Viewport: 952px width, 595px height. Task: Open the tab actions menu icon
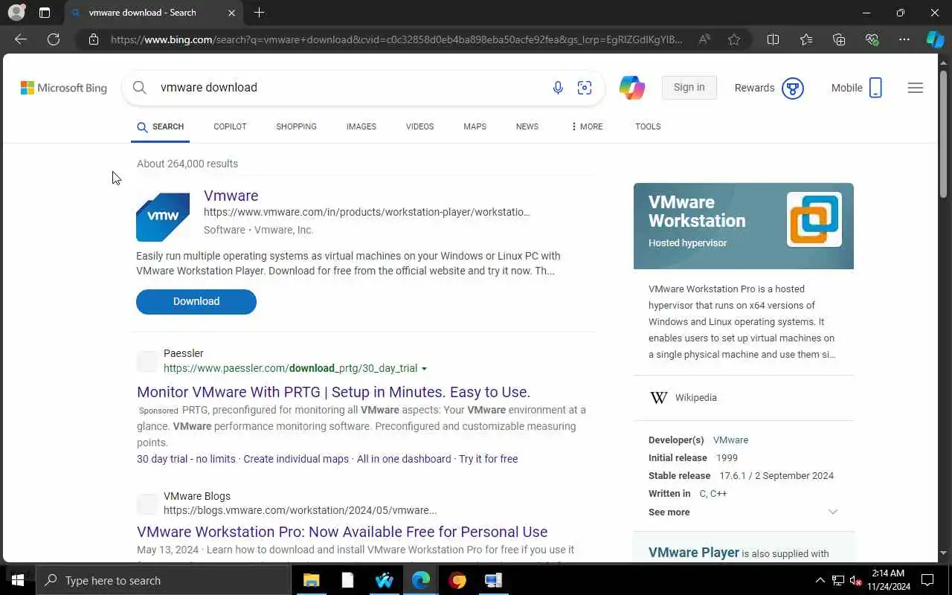(45, 13)
